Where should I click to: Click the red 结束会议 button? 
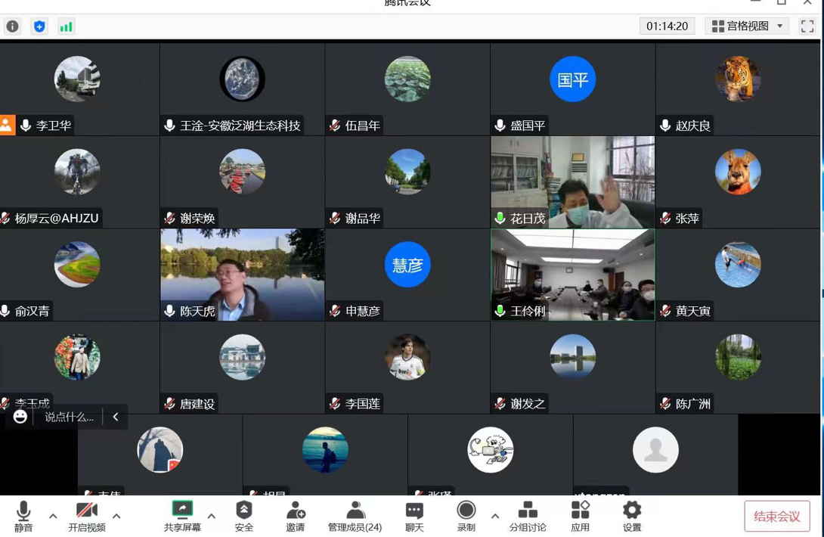coord(776,517)
